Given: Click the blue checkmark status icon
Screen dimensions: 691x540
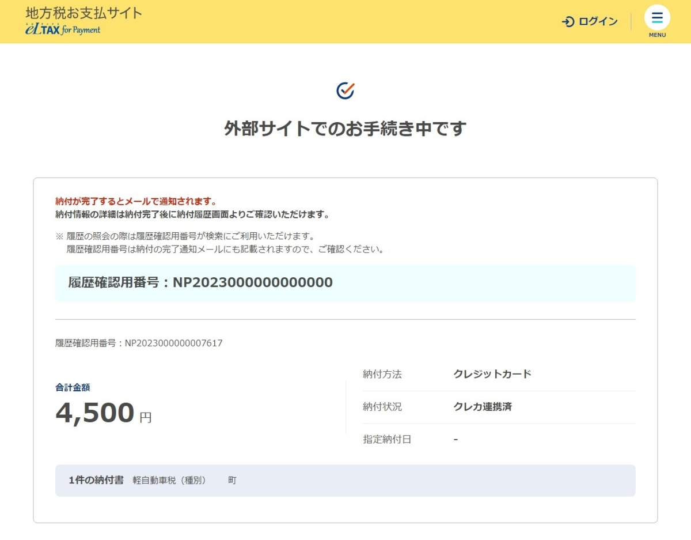Looking at the screenshot, I should coord(345,90).
